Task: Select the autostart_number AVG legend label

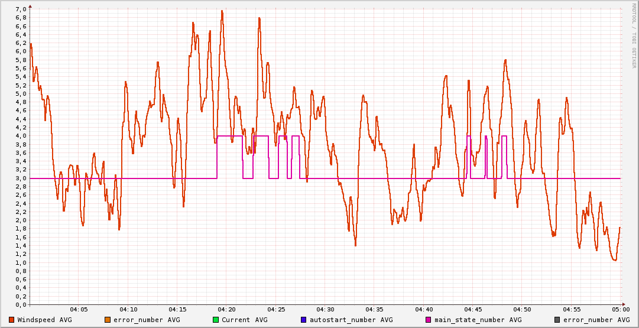Action: pos(351,320)
